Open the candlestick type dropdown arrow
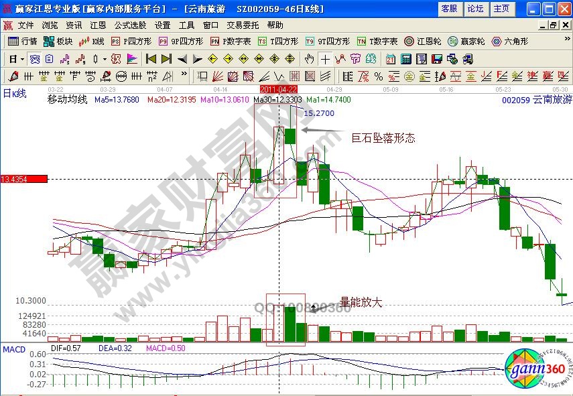Screen dimensions: 573x396 tap(105, 59)
